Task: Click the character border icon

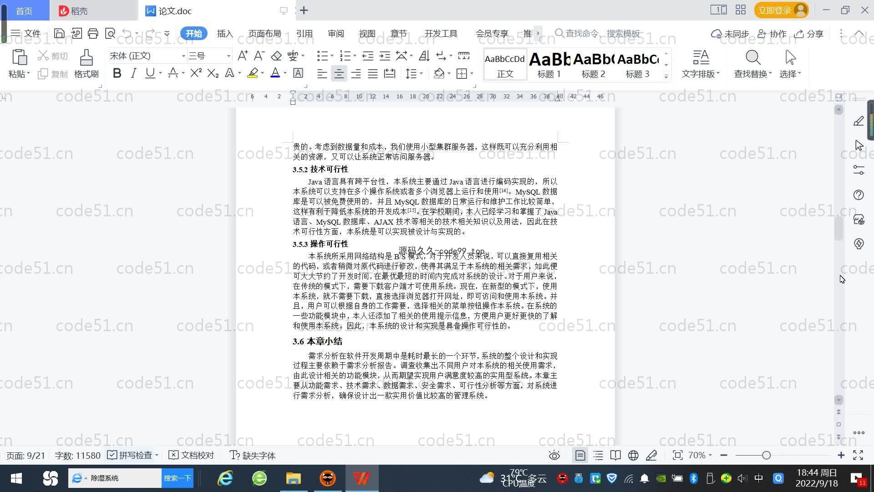Action: tap(298, 73)
